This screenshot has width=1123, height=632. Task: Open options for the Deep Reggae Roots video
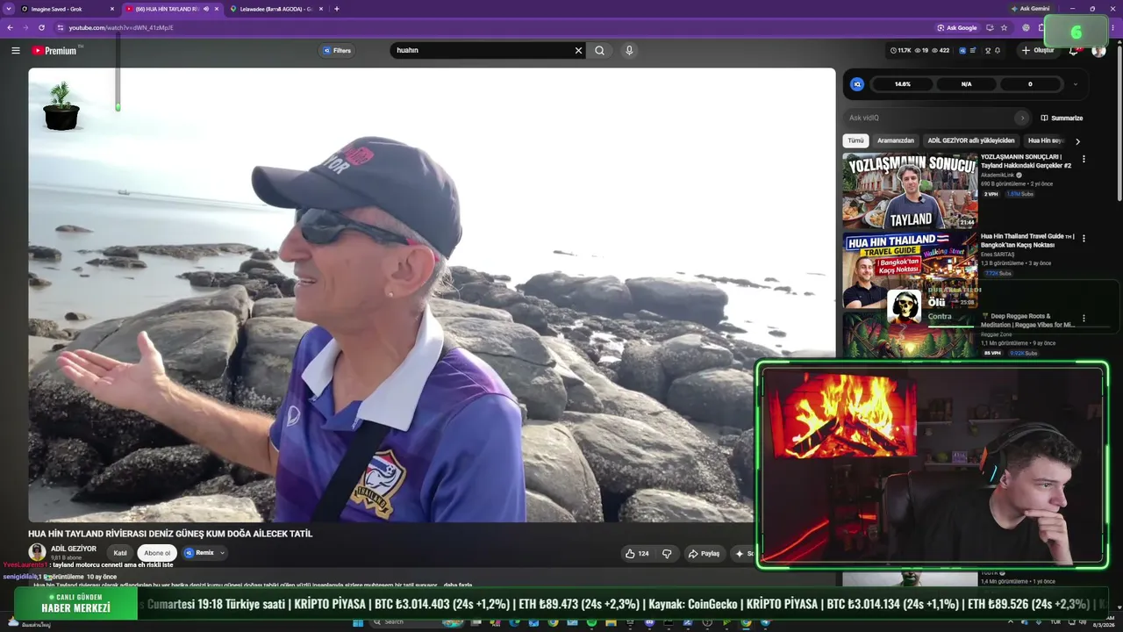click(1084, 318)
